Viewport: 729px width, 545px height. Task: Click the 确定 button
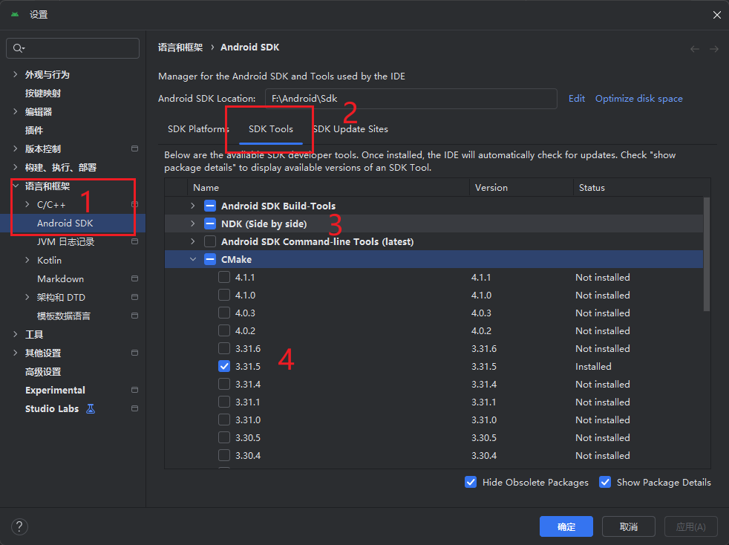tap(566, 527)
